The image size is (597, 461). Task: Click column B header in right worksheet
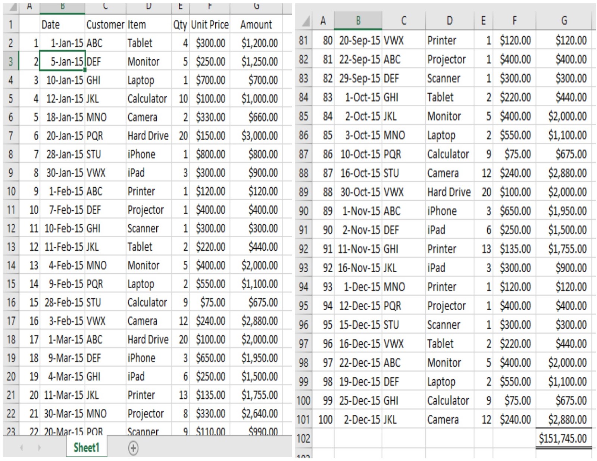point(359,21)
